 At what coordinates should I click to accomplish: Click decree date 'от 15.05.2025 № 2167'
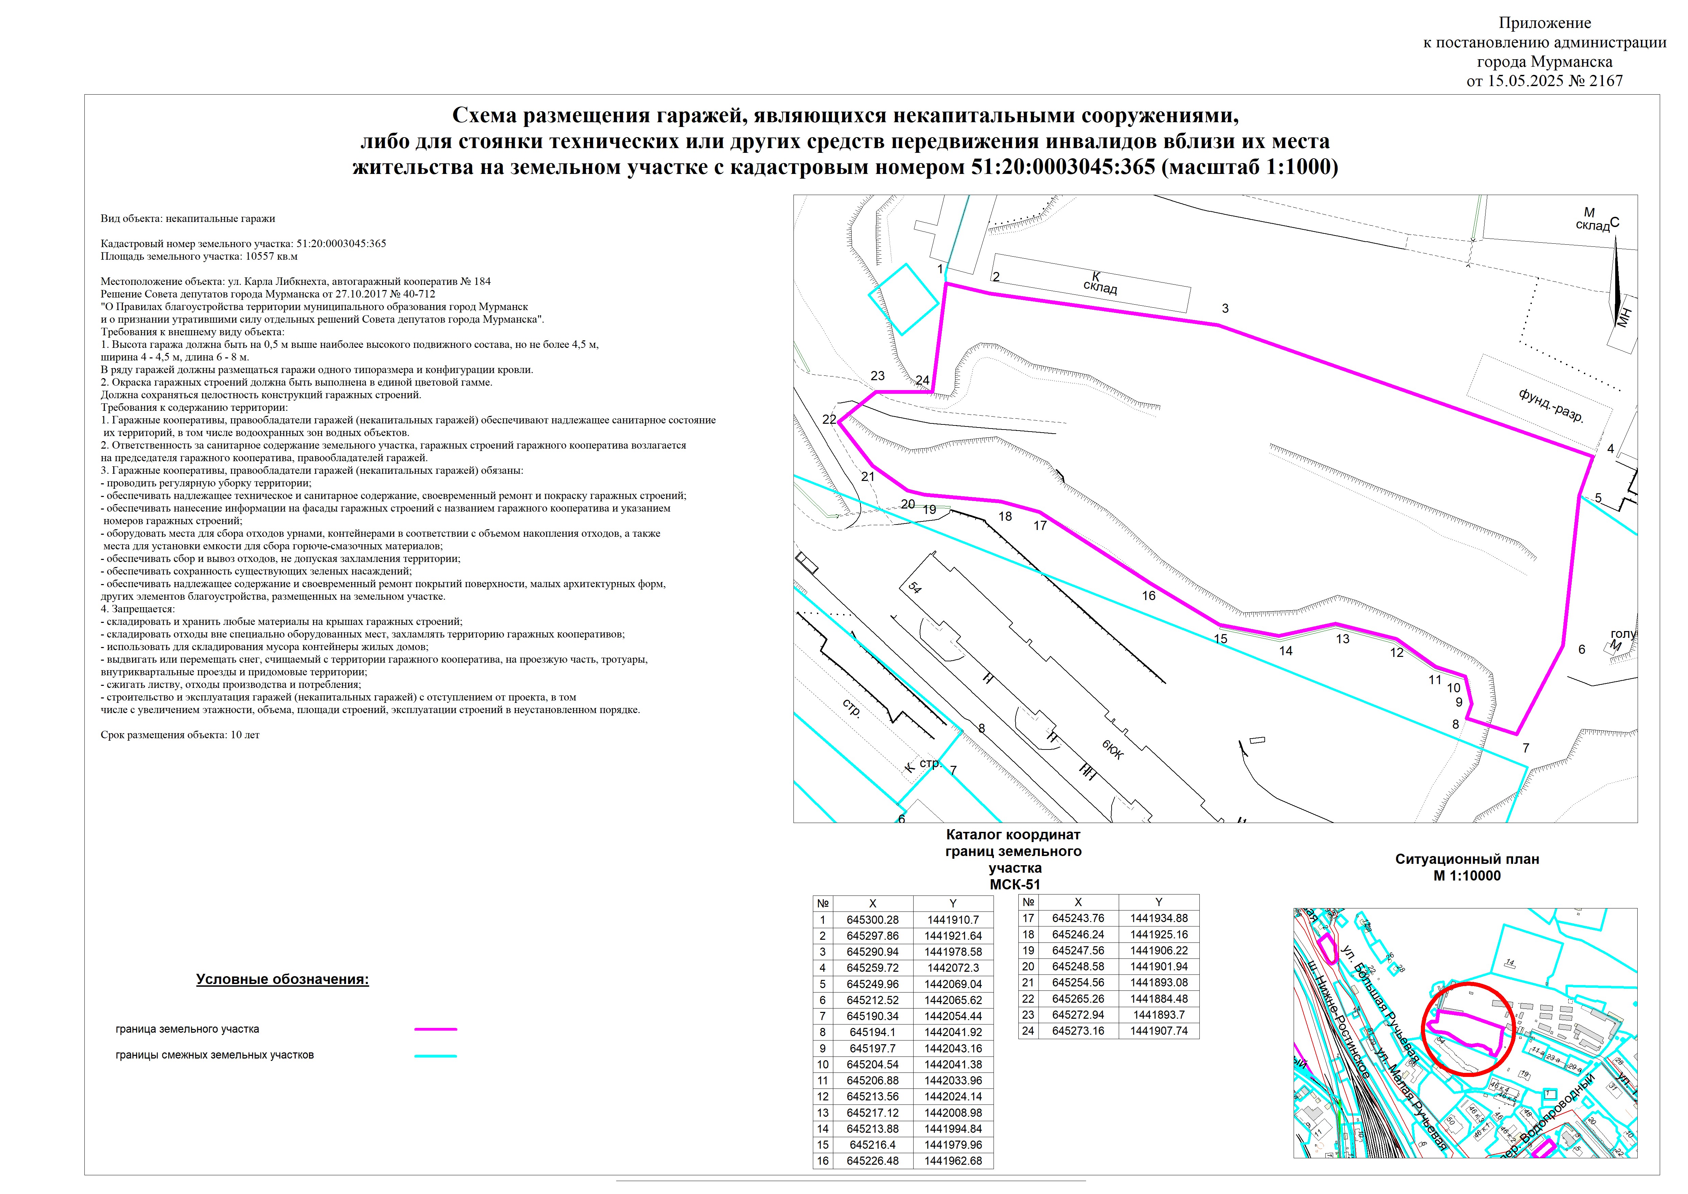click(1544, 81)
